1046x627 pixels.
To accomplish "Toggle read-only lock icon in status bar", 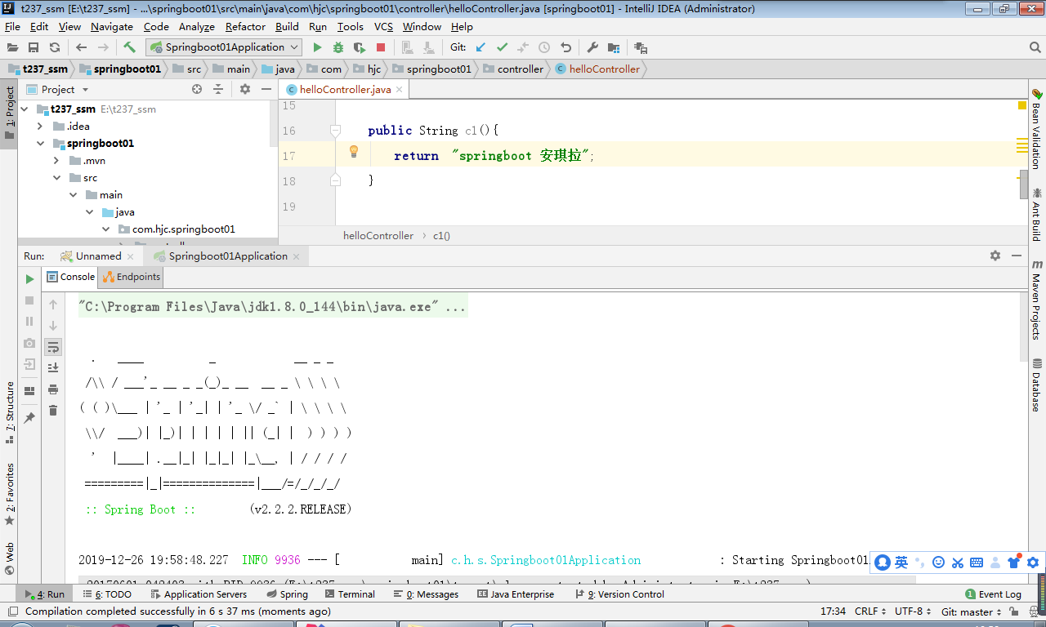I will point(1012,611).
